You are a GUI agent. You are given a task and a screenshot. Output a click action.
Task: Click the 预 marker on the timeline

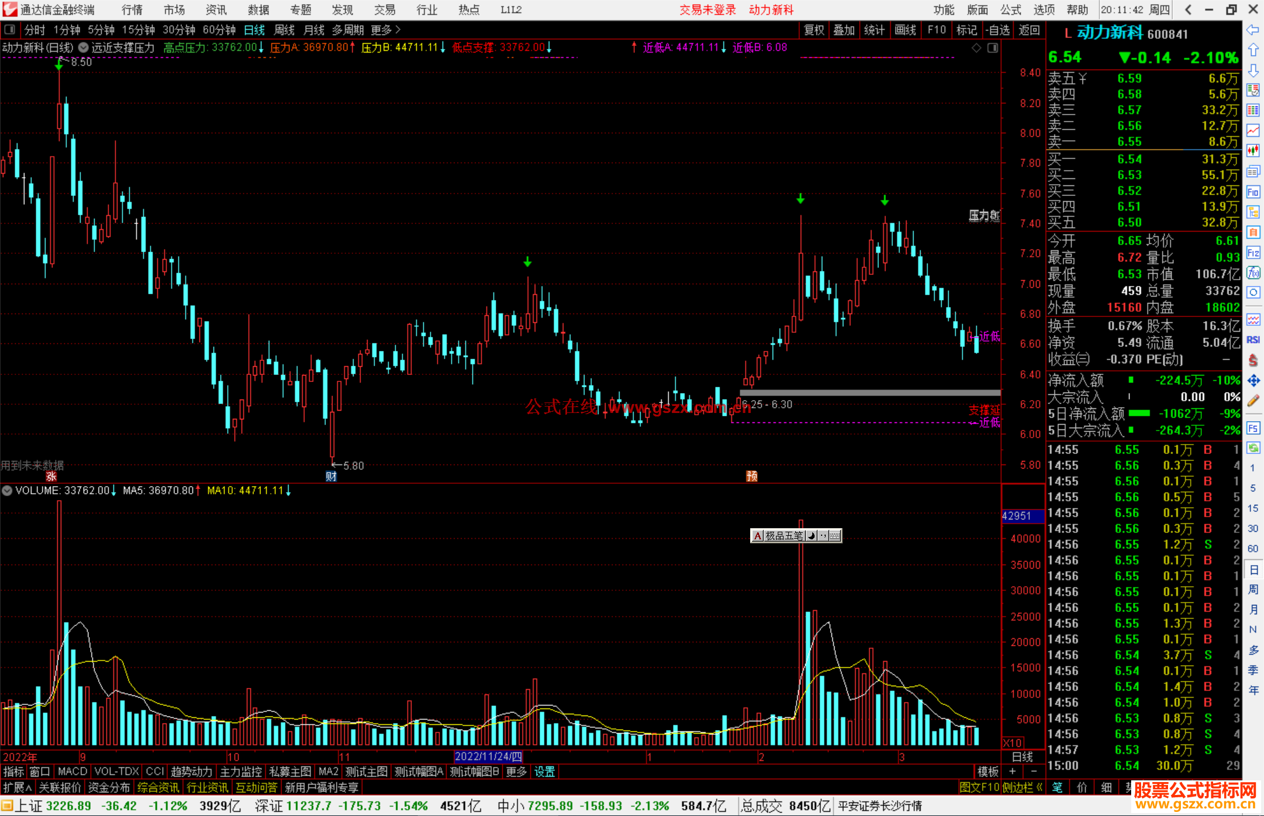click(752, 476)
